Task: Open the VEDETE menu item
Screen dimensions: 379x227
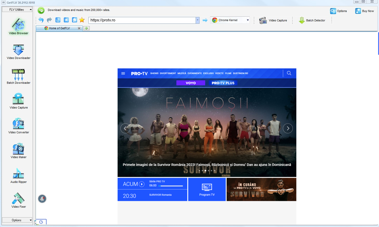Action: pos(219,73)
